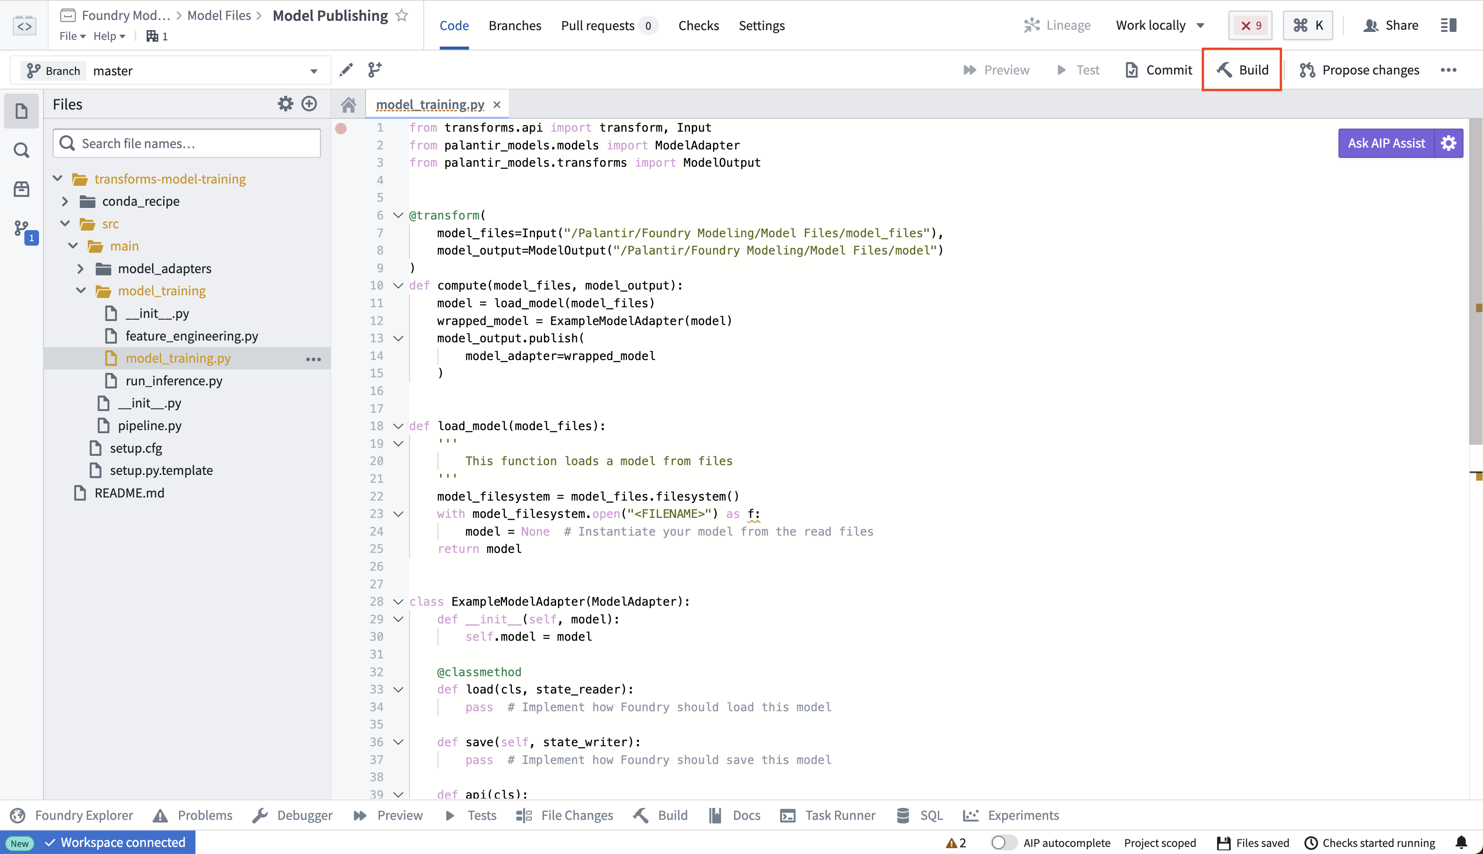1483x854 pixels.
Task: Click the create new branch icon
Action: [x=375, y=70]
